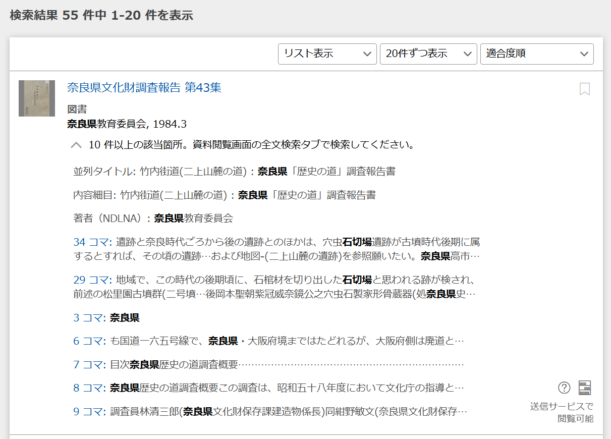
Task: Jump to the 34 コマ frame link
Action: [x=93, y=242]
